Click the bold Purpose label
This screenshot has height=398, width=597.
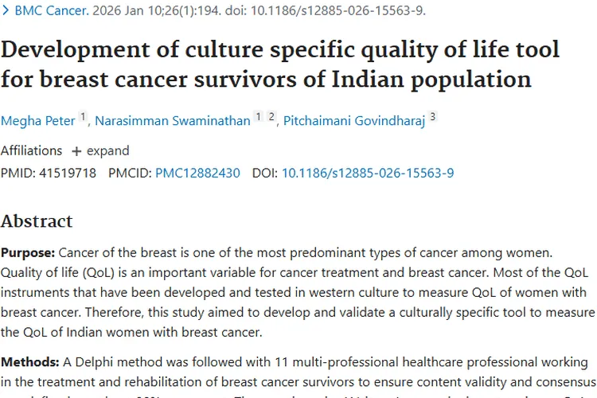[28, 253]
